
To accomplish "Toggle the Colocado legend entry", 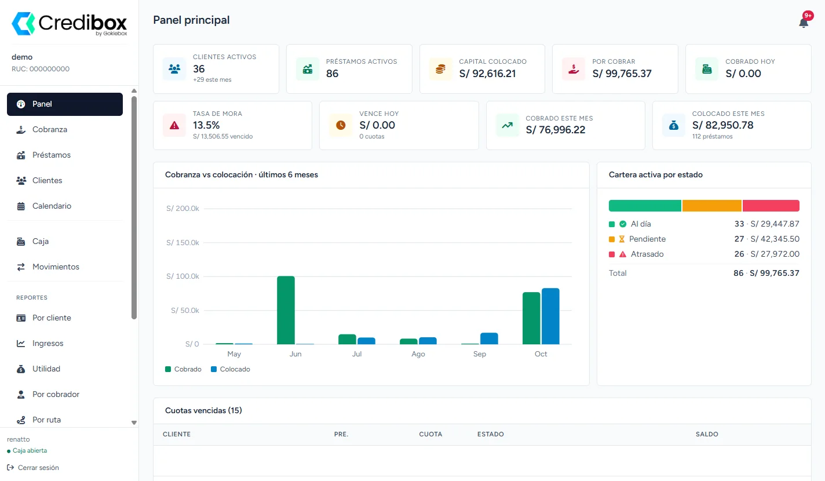I will [231, 369].
